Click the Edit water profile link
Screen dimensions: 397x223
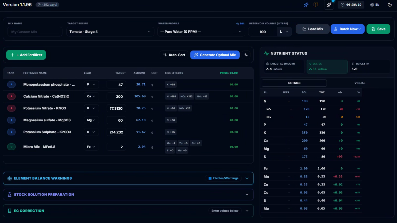tap(240, 24)
